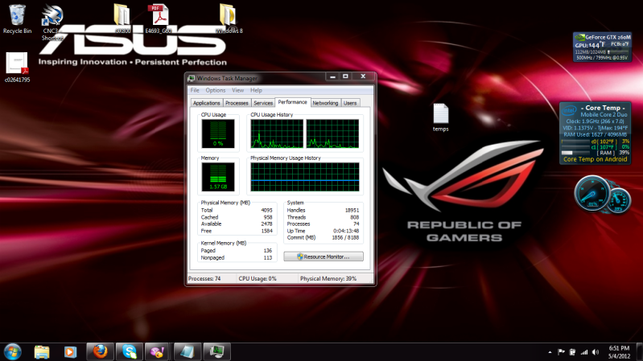Viewport: 643px width, 361px height.
Task: Switch to the Services tab
Action: pos(263,103)
